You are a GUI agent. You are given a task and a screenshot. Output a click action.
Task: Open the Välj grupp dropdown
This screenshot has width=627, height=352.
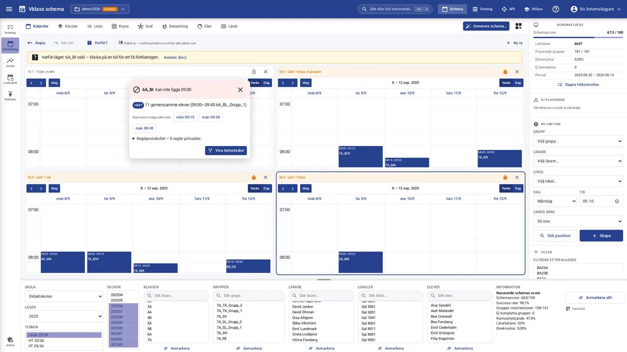[578, 141]
